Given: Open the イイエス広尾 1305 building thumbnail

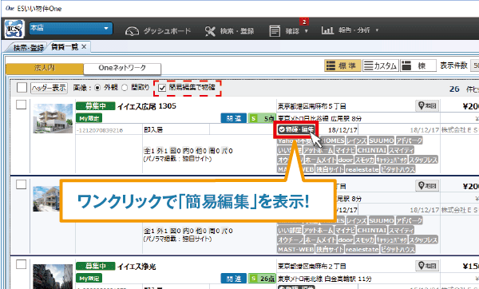Looking at the screenshot, I should point(53,118).
